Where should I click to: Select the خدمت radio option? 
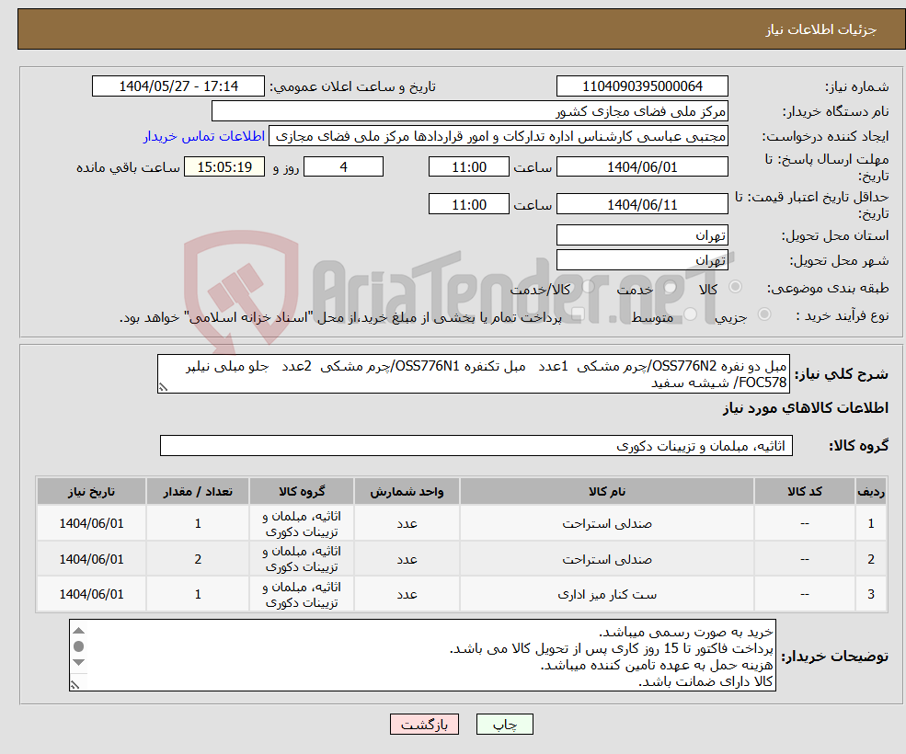tap(669, 287)
